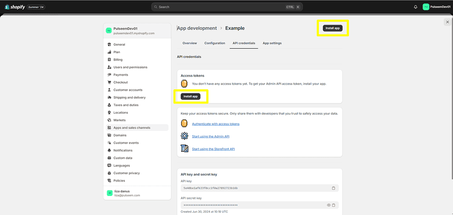
Task: Click the top-right Install app button
Action: [x=333, y=28]
